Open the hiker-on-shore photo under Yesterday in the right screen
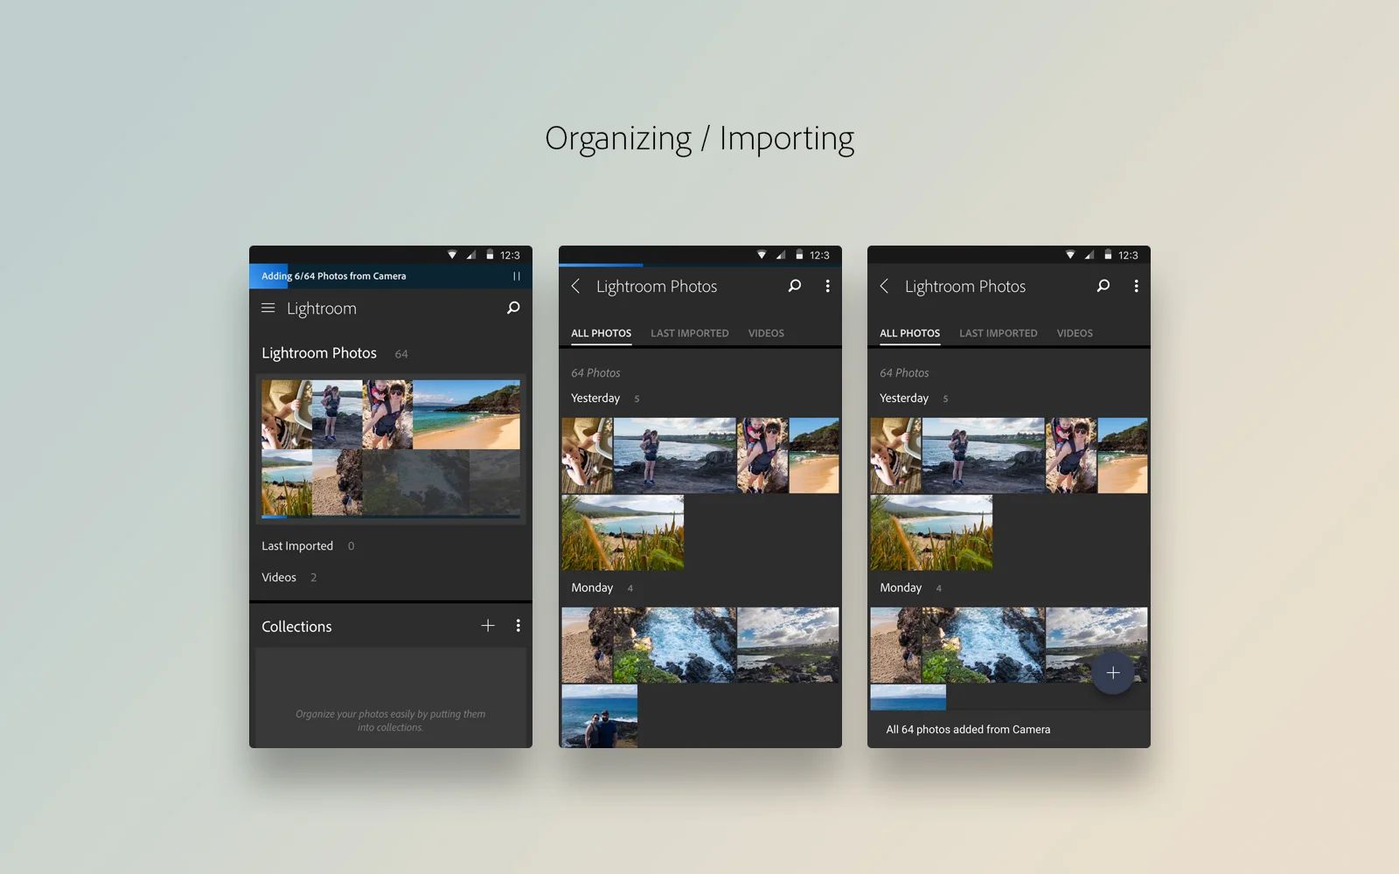The height and width of the screenshot is (874, 1399). [x=984, y=455]
